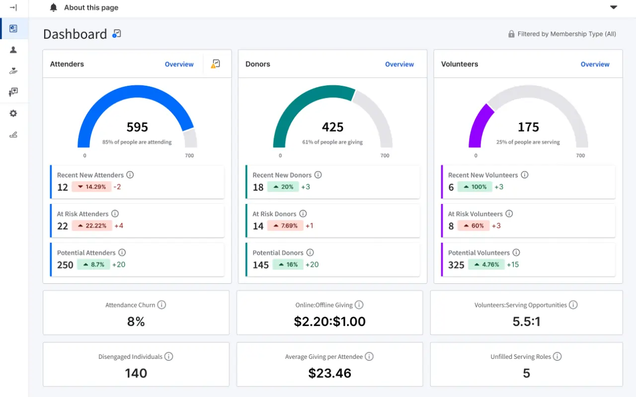Expand the chevron at top right corner

click(x=613, y=7)
